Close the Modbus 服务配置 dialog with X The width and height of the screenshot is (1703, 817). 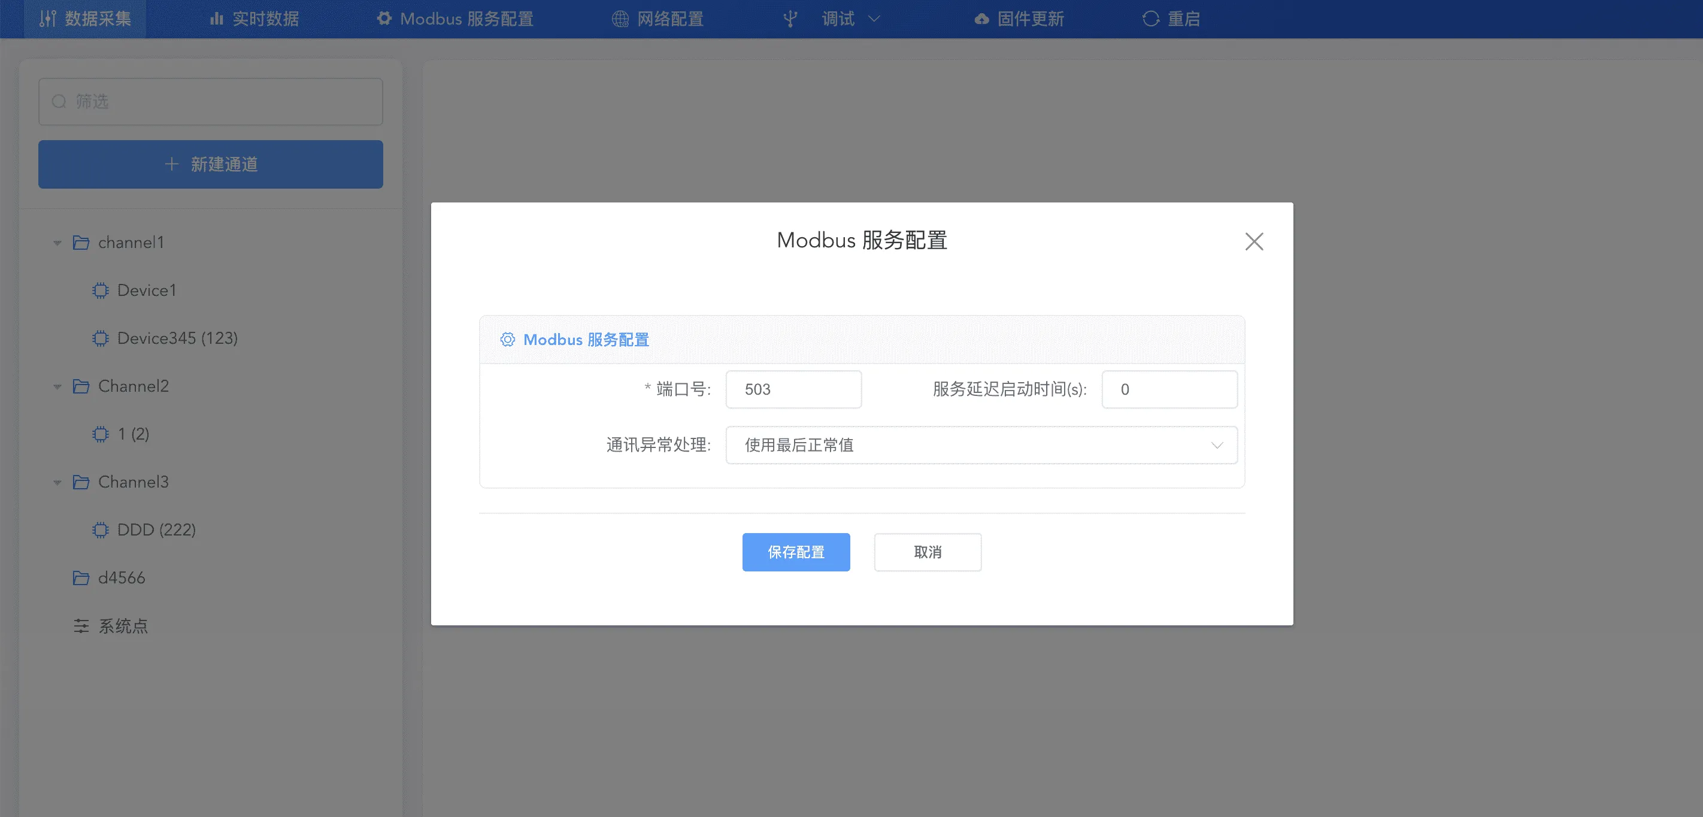point(1253,241)
